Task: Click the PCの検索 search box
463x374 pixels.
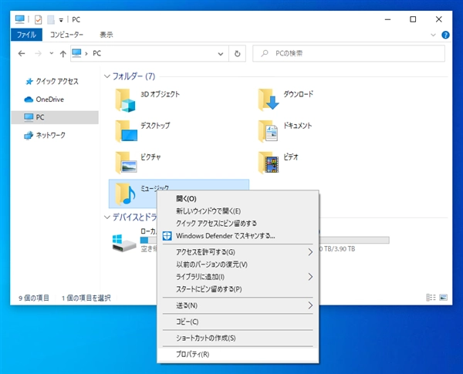Action: [x=349, y=53]
